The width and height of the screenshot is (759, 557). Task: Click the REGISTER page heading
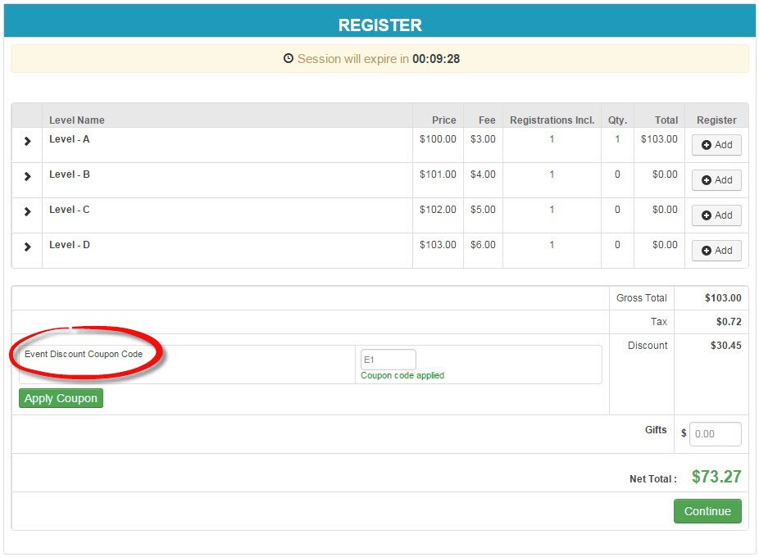click(x=380, y=25)
